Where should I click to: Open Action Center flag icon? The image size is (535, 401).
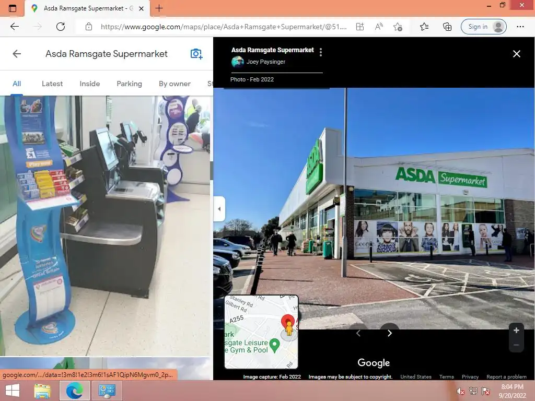click(x=486, y=391)
